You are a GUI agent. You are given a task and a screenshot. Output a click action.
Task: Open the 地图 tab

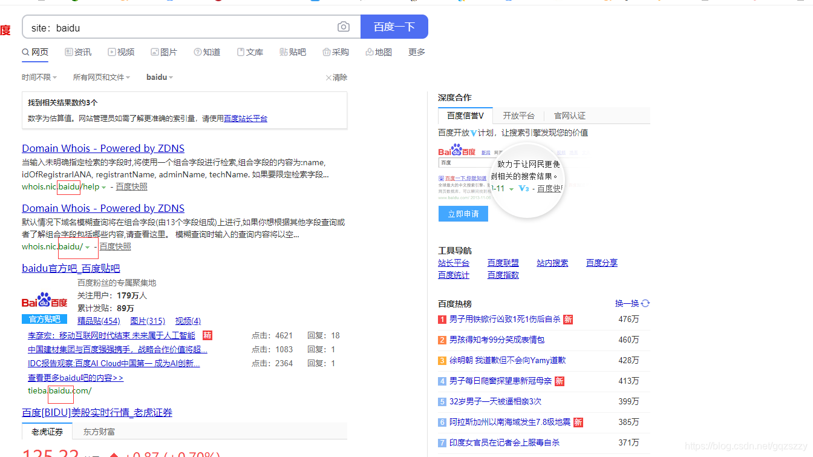pos(379,52)
